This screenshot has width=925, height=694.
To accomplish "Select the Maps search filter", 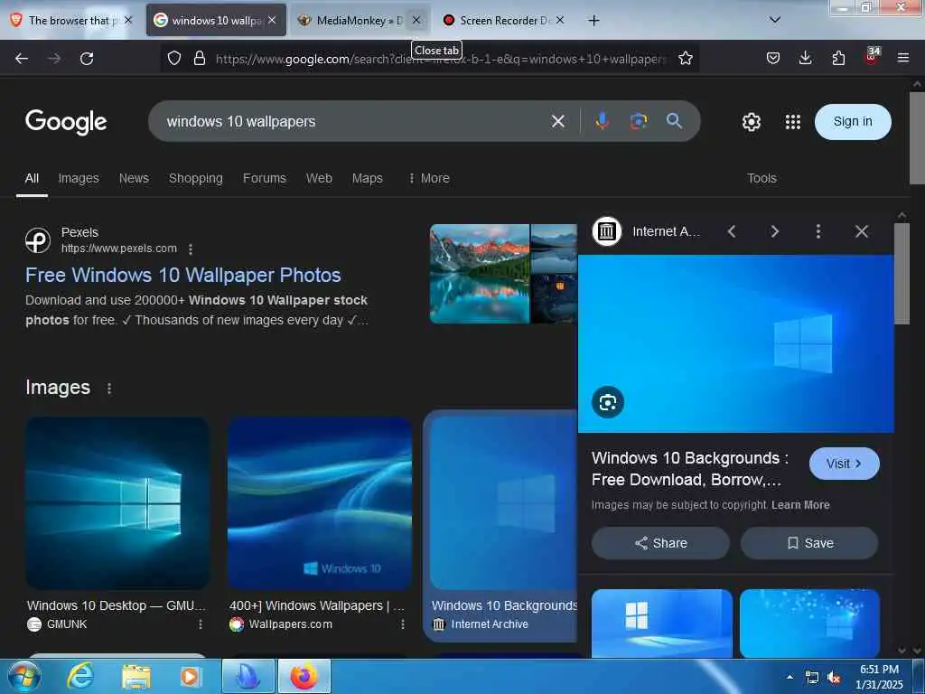I will [x=367, y=178].
